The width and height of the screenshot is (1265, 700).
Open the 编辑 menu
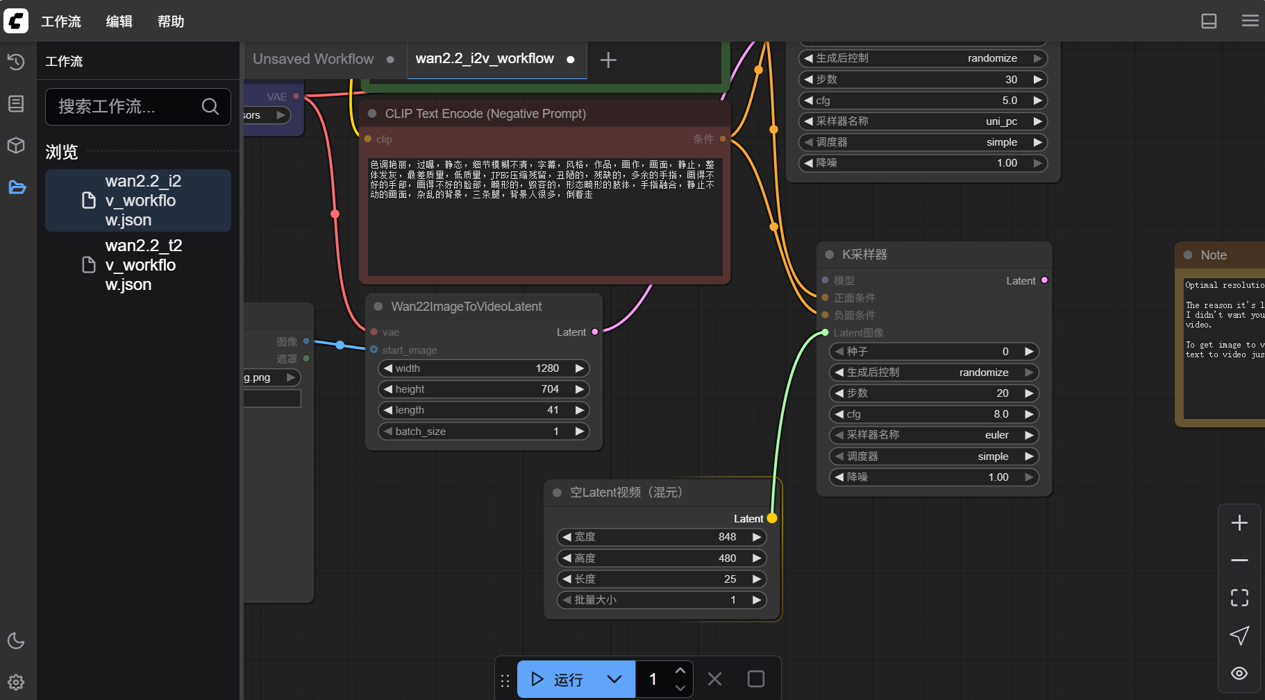pos(119,22)
